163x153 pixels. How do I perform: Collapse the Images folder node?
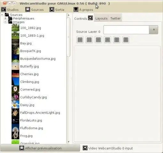(5, 22)
